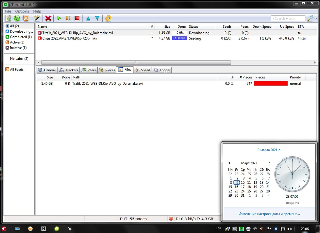The width and height of the screenshot is (320, 233).
Task: Click the scroll left arrow of torrent list
Action: click(38, 62)
